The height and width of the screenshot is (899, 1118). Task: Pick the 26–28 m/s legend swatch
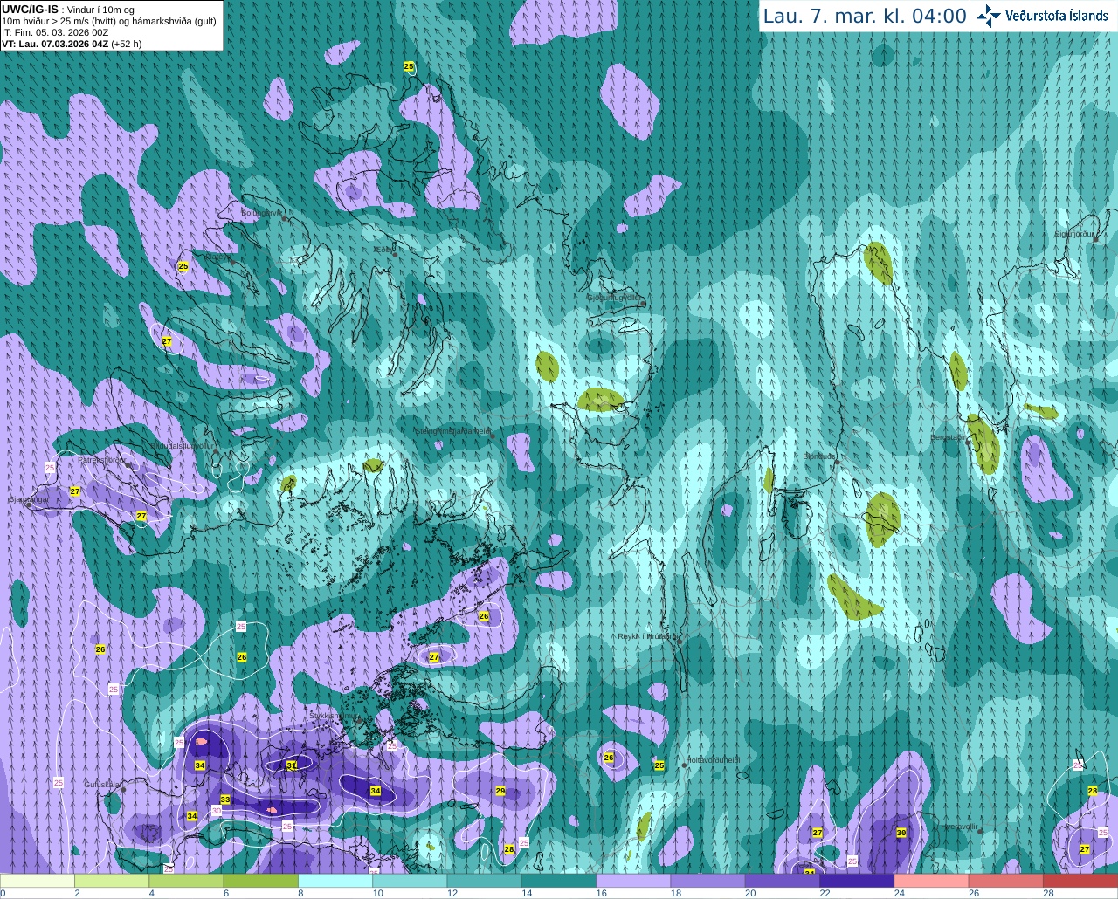point(1006,881)
